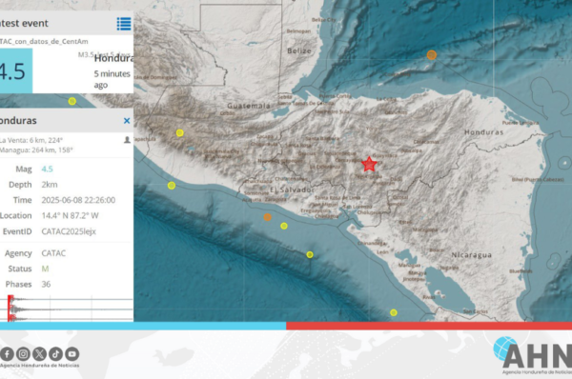Click the Phases value 36
The height and width of the screenshot is (379, 572).
(x=46, y=284)
